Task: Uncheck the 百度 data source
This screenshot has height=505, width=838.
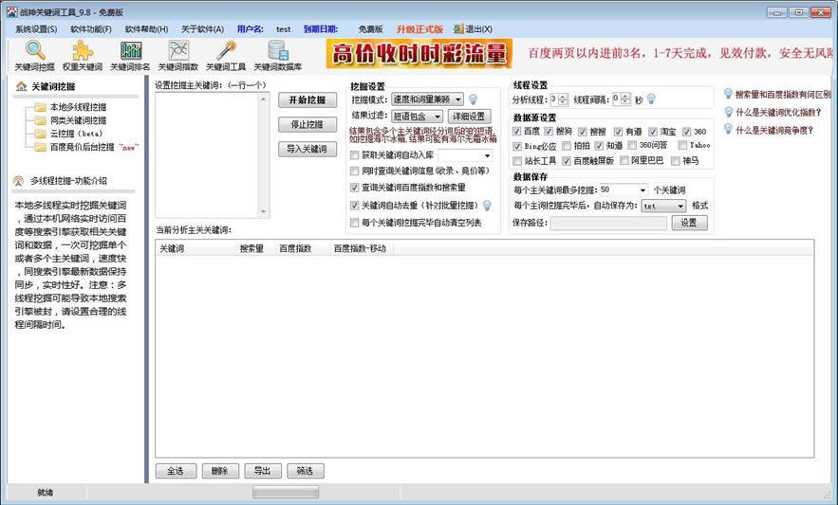Action: coord(517,132)
